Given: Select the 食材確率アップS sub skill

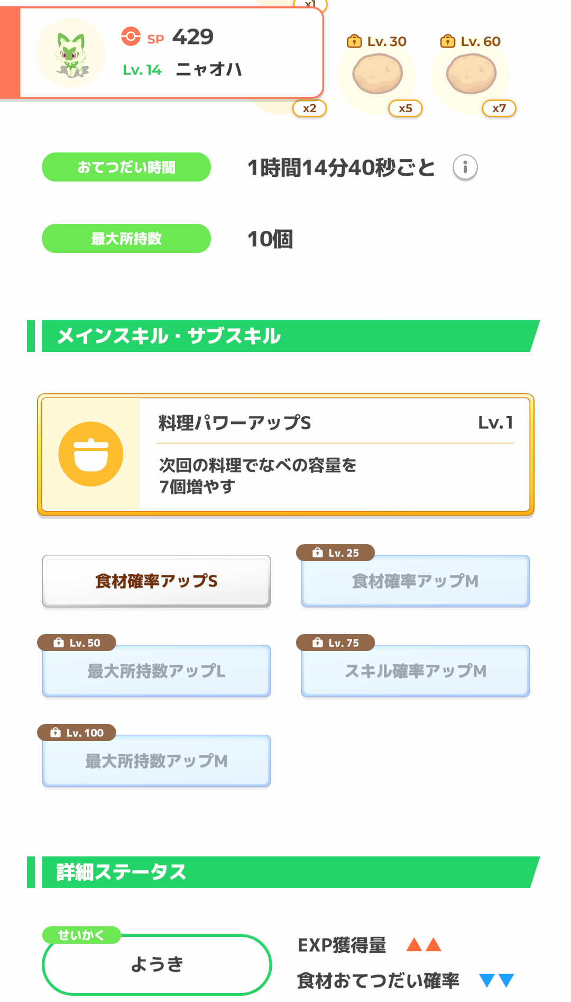Looking at the screenshot, I should (156, 581).
